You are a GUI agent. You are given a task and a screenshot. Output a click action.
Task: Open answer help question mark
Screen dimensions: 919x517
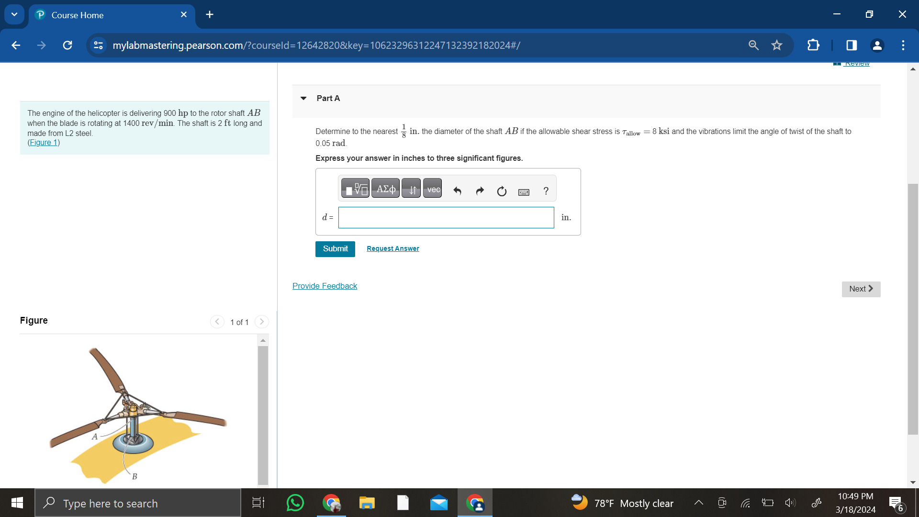[546, 191]
